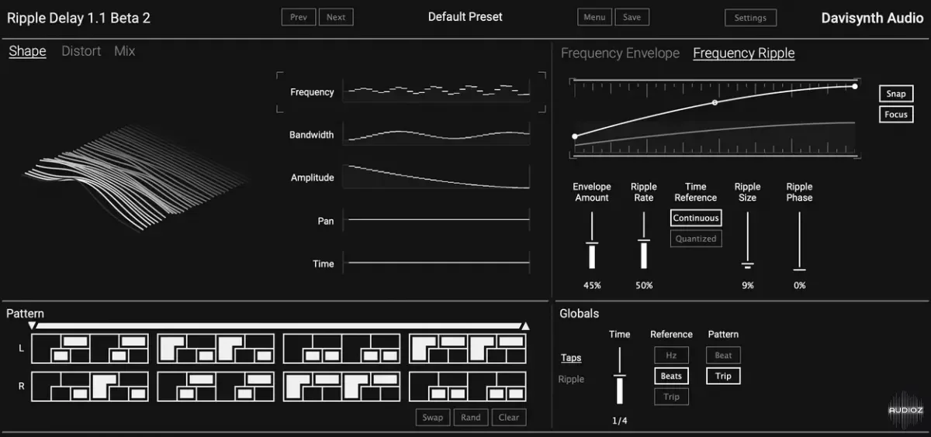This screenshot has width=931, height=437.
Task: Click the fourth L row pattern block
Action: (x=468, y=348)
